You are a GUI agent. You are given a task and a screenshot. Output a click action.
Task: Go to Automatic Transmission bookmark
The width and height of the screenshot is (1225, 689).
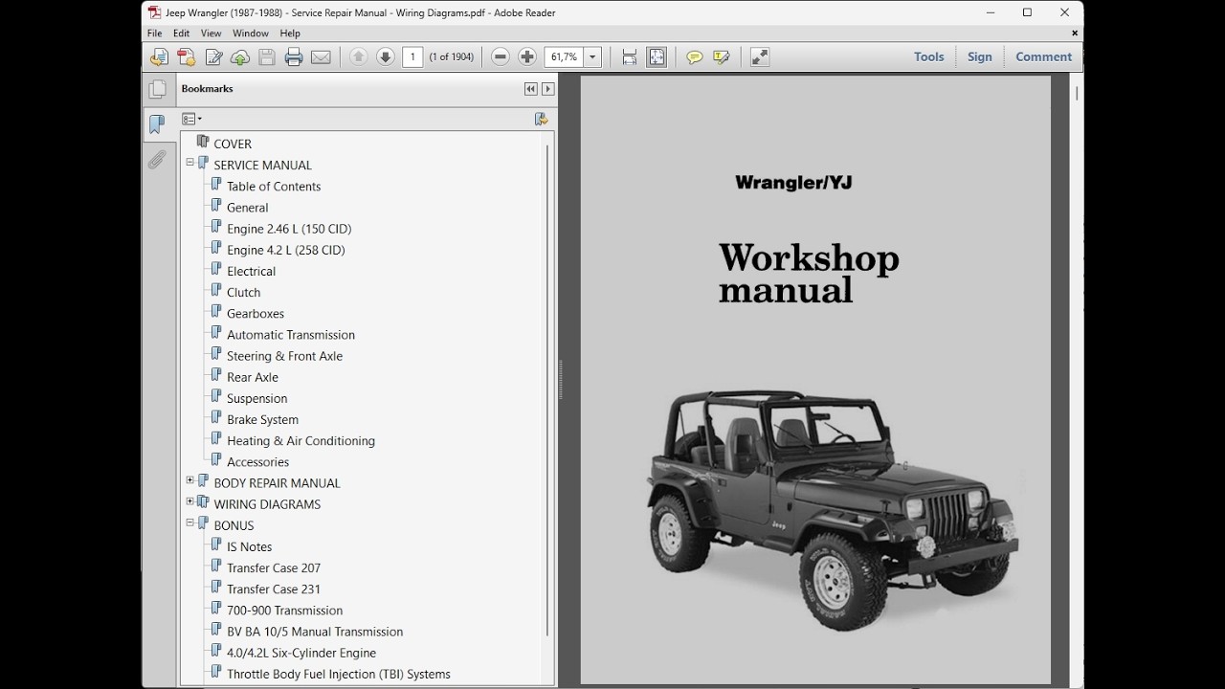click(x=291, y=335)
